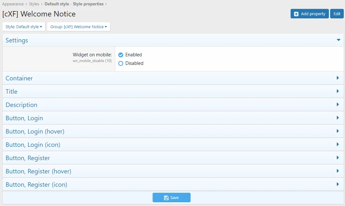The image size is (345, 206).
Task: Open Styles breadcrumb link
Action: click(34, 4)
